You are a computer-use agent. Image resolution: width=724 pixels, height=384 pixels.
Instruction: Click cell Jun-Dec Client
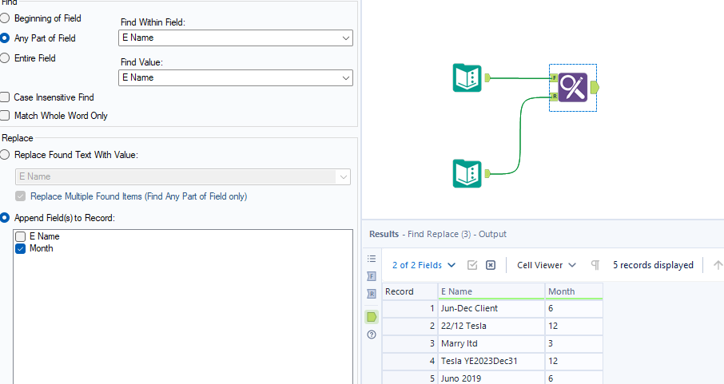[x=491, y=308]
